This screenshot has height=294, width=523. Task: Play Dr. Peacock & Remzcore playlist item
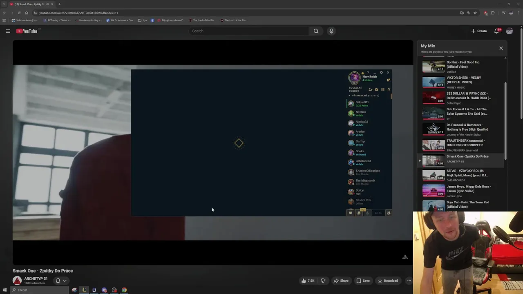click(462, 129)
